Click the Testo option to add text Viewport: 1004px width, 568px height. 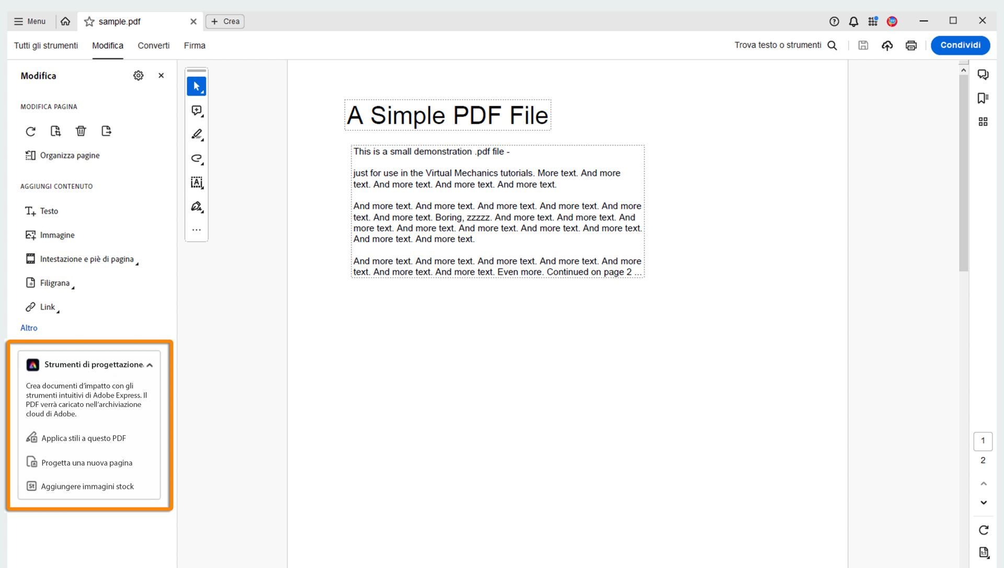(x=48, y=211)
